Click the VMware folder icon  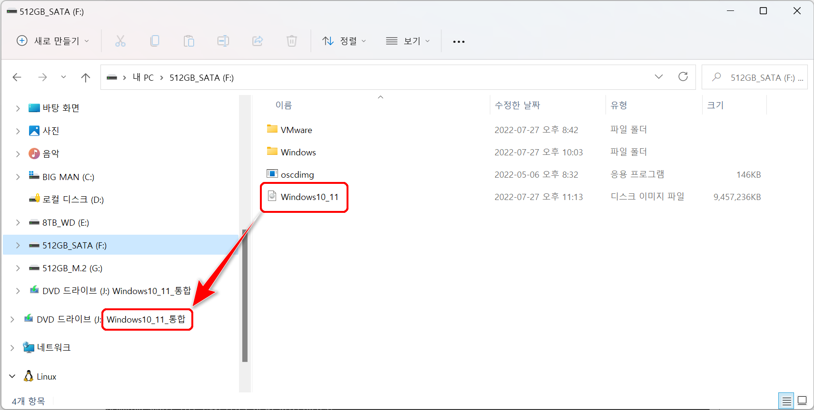point(272,129)
